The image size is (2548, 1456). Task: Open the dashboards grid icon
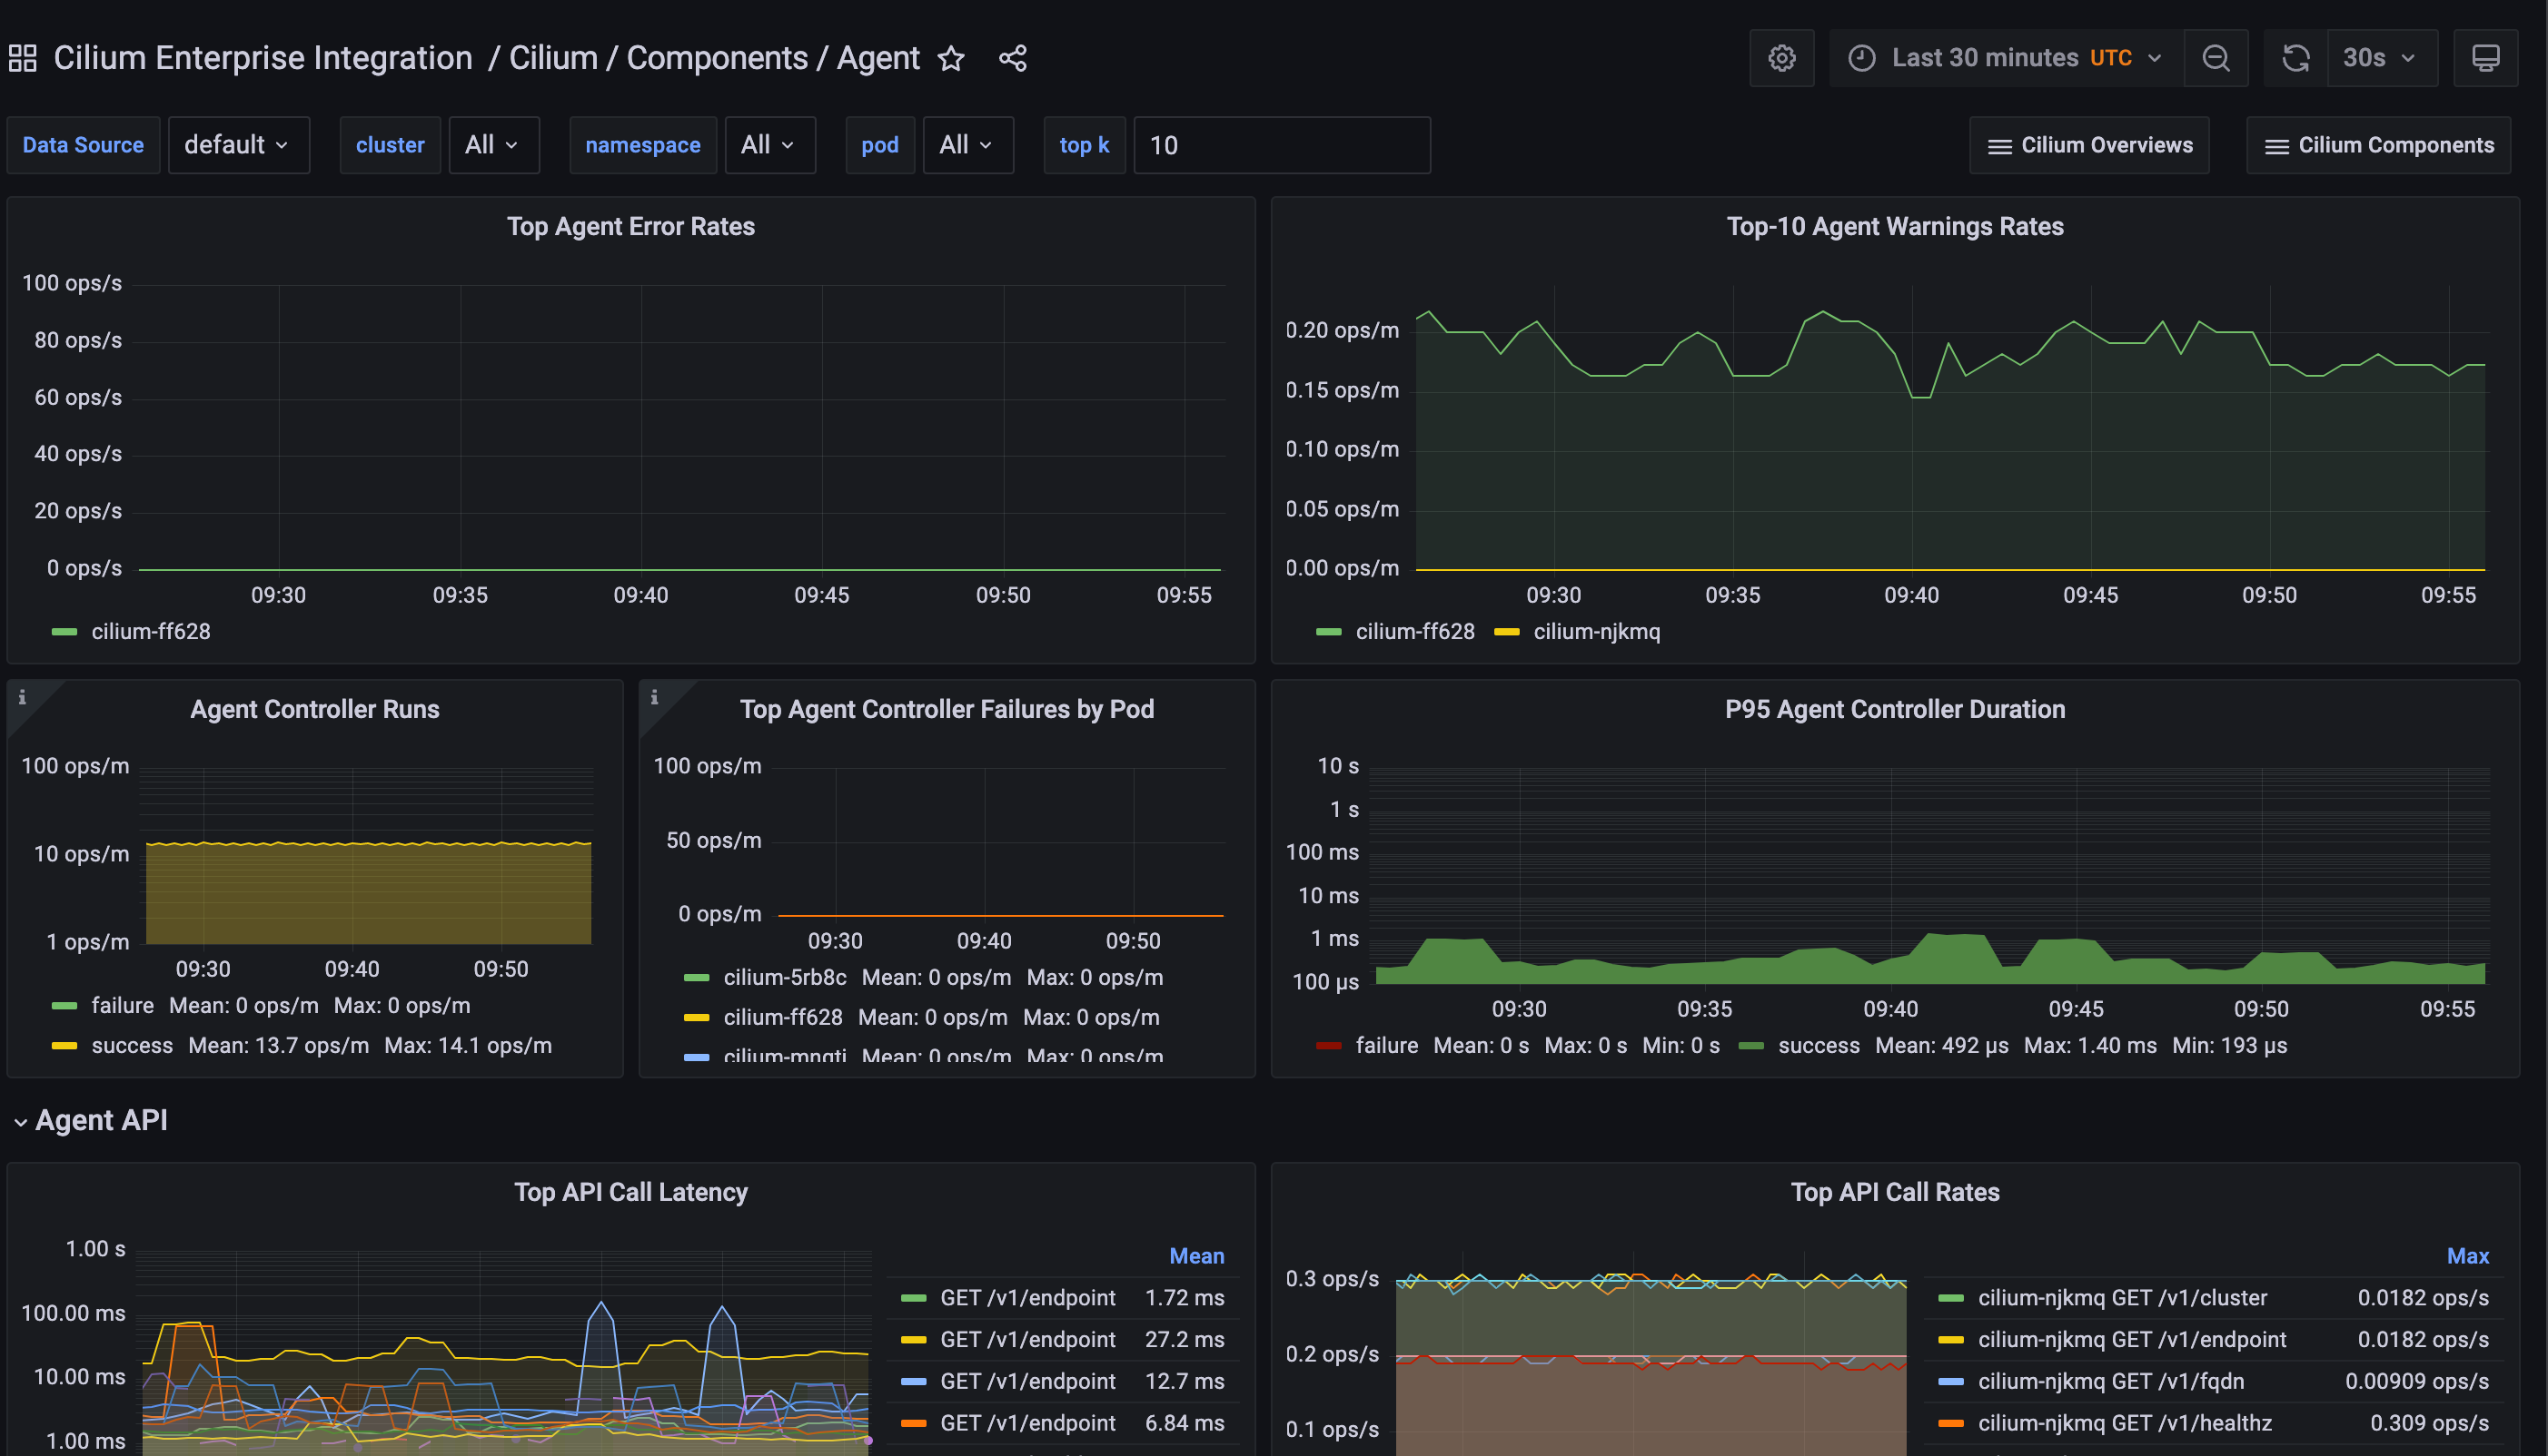tap(22, 58)
